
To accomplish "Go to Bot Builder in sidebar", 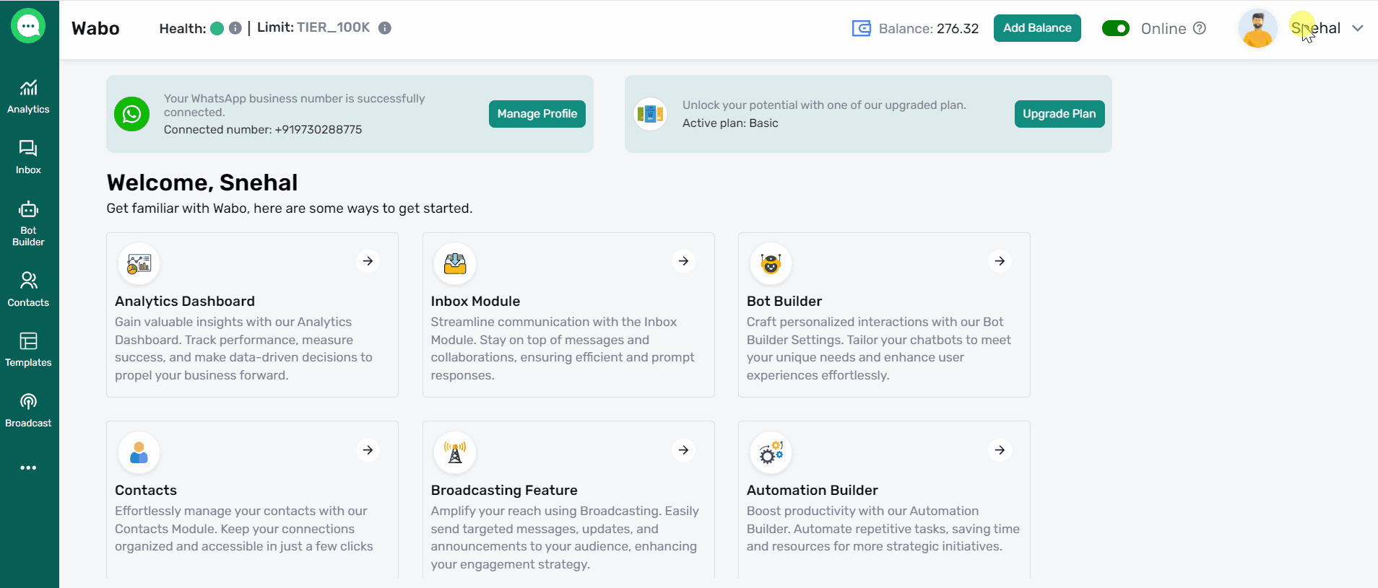I will 28,223.
